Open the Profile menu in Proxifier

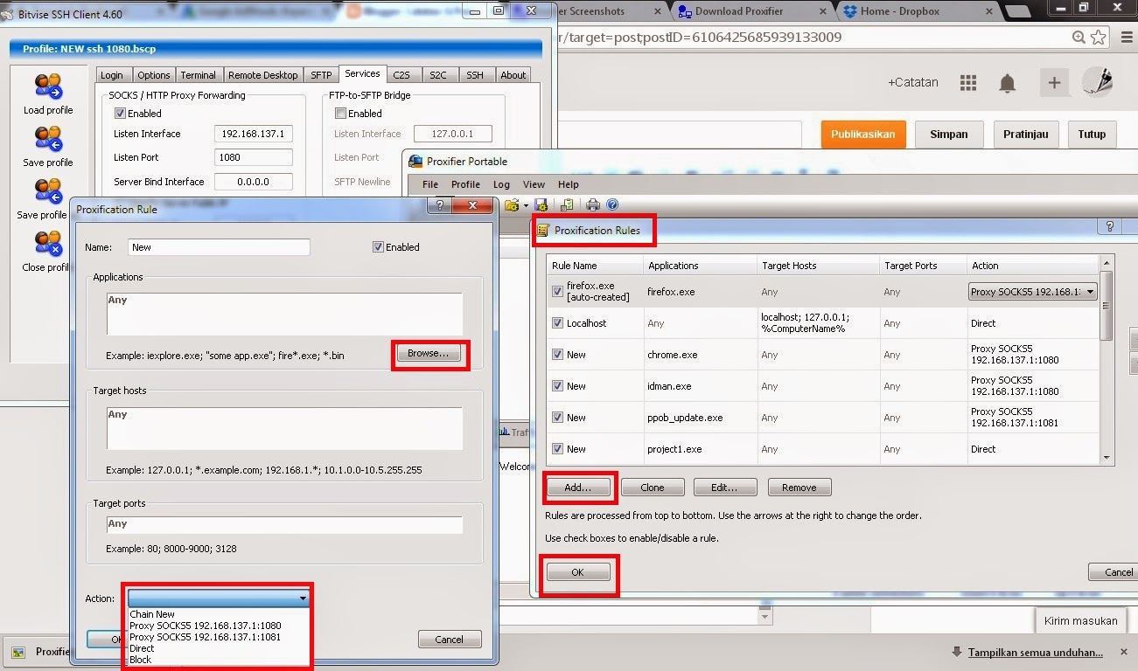(x=465, y=184)
